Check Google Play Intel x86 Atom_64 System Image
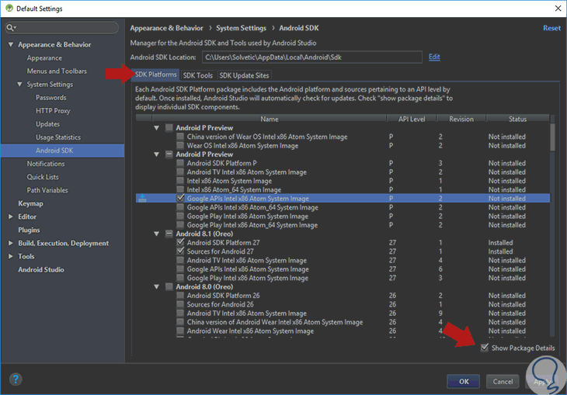This screenshot has width=567, height=395. click(x=180, y=225)
